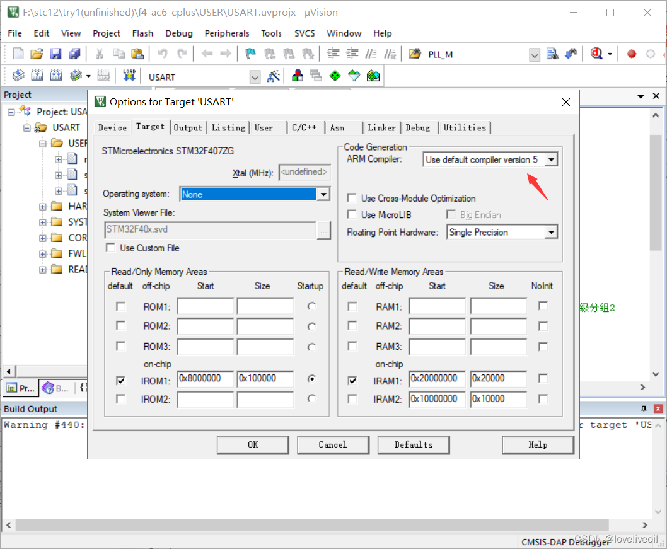
Task: Open the ARM Compiler dropdown
Action: [551, 159]
